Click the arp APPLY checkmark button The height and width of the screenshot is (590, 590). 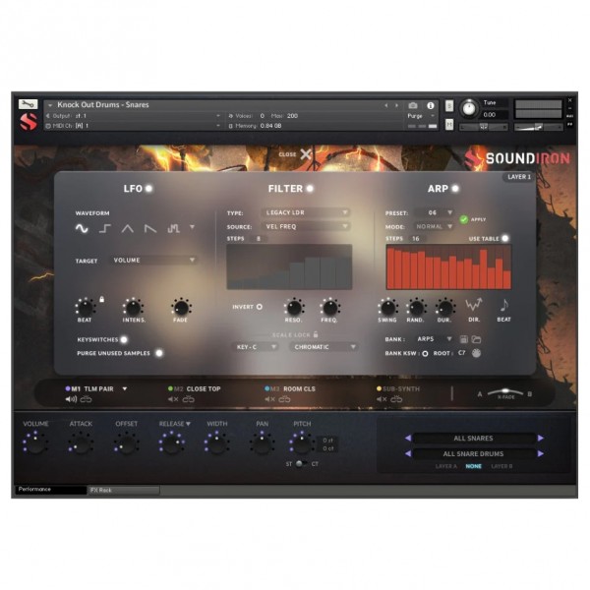[464, 219]
